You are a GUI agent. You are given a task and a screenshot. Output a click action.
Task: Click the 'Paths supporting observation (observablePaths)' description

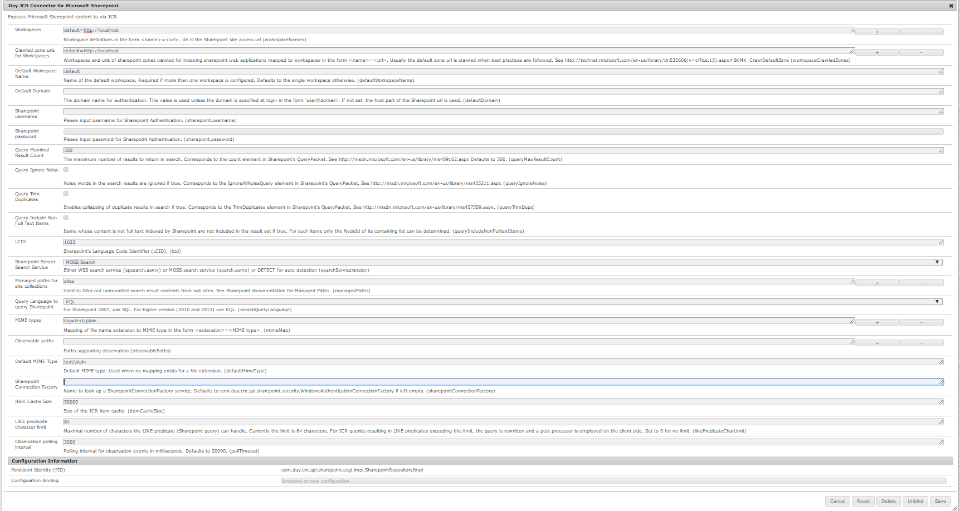(x=117, y=351)
